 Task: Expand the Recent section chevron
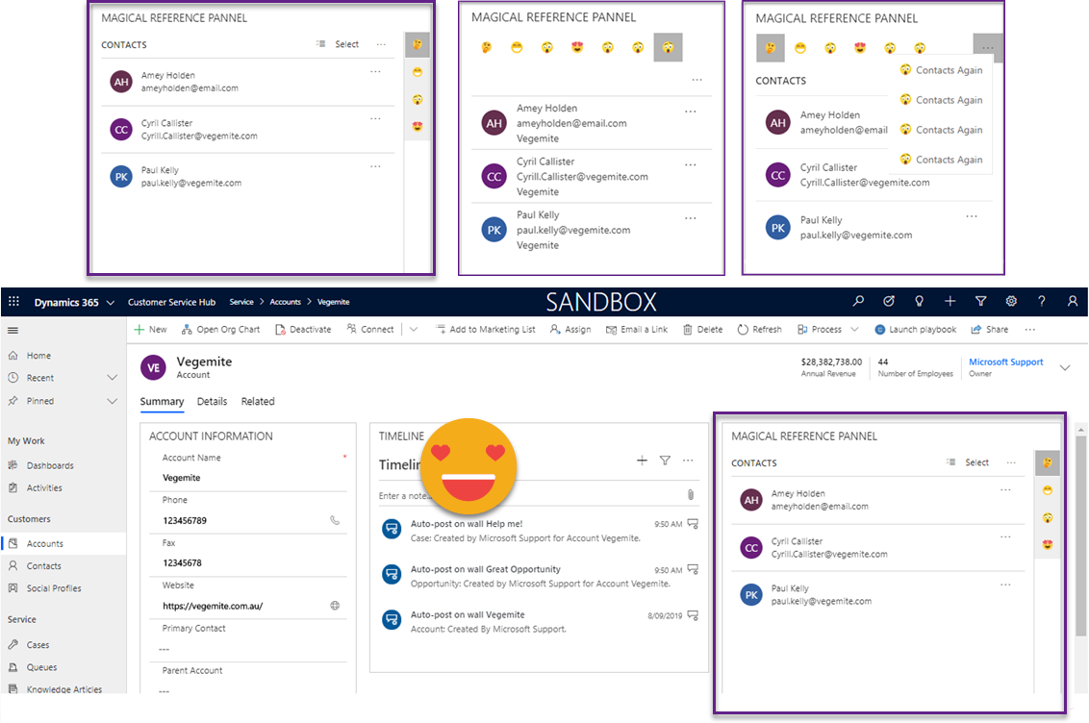tap(112, 378)
